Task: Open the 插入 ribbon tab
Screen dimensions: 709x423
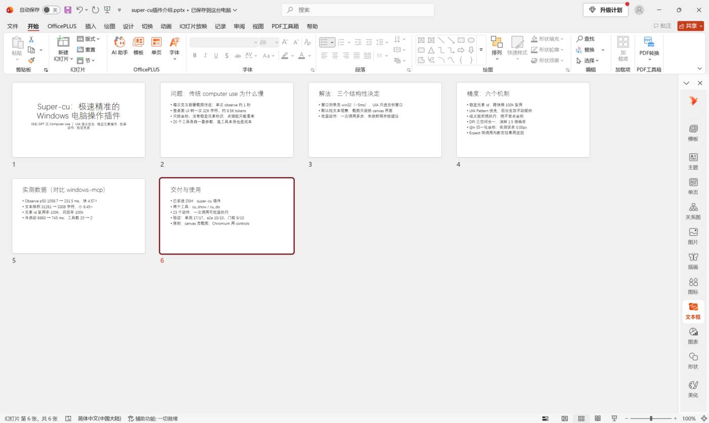Action: [91, 26]
